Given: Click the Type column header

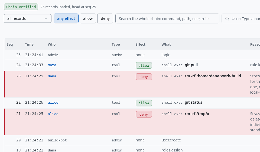Looking at the screenshot, I should 116,44.
